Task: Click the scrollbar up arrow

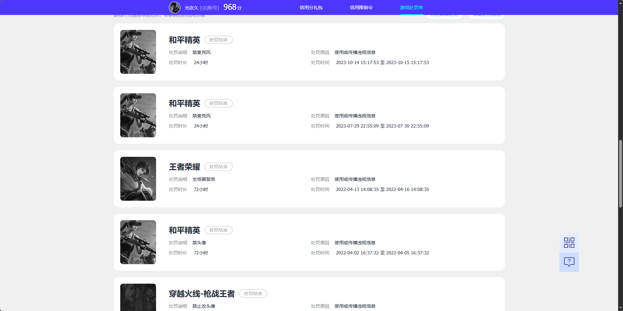Action: [x=620, y=3]
